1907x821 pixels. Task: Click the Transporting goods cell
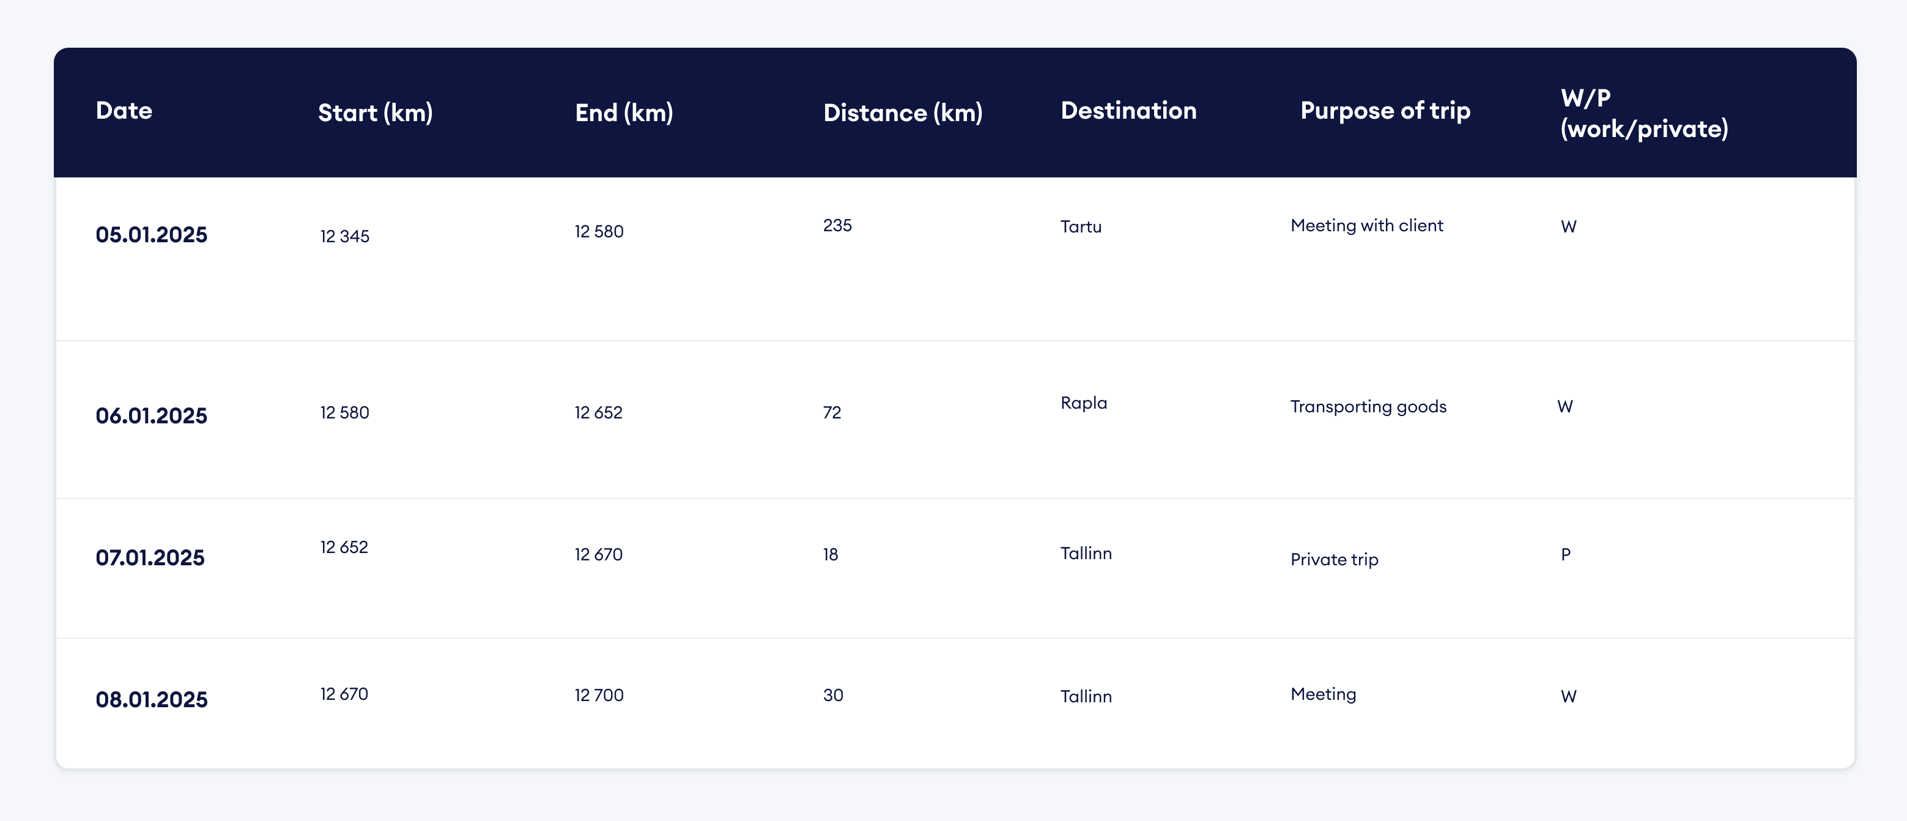[1368, 406]
